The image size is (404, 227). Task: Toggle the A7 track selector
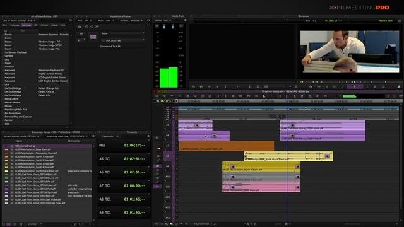pyautogui.click(x=167, y=146)
